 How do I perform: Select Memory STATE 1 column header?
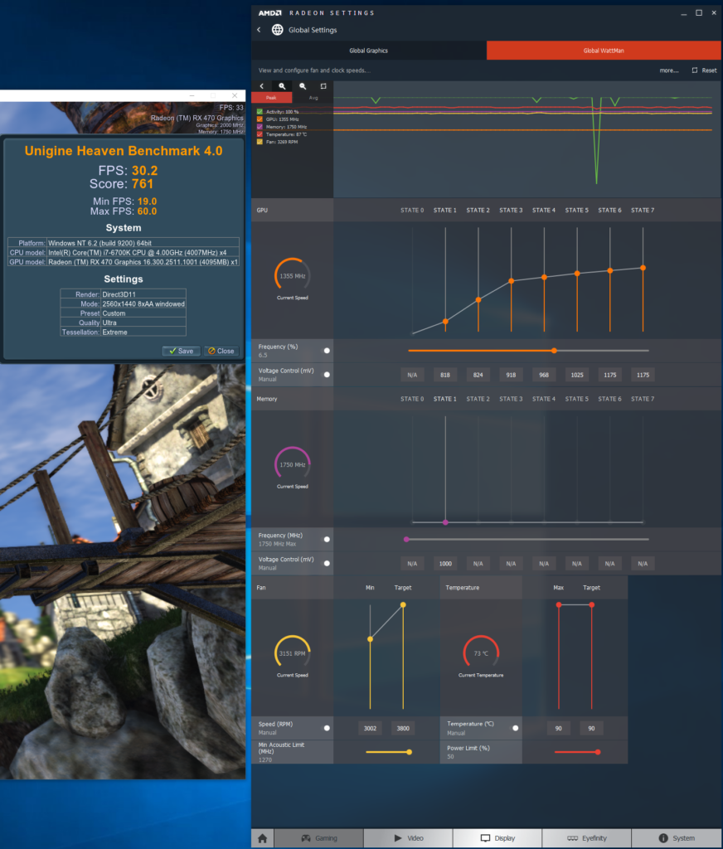[x=445, y=399]
